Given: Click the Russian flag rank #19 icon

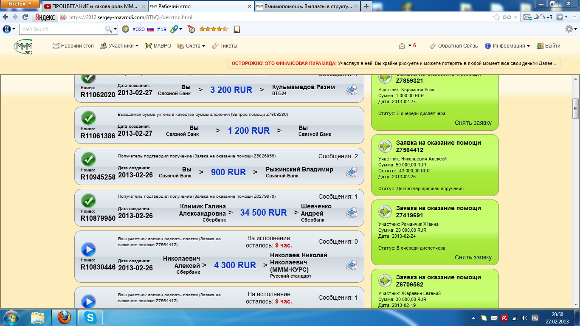Looking at the screenshot, I should point(151,29).
